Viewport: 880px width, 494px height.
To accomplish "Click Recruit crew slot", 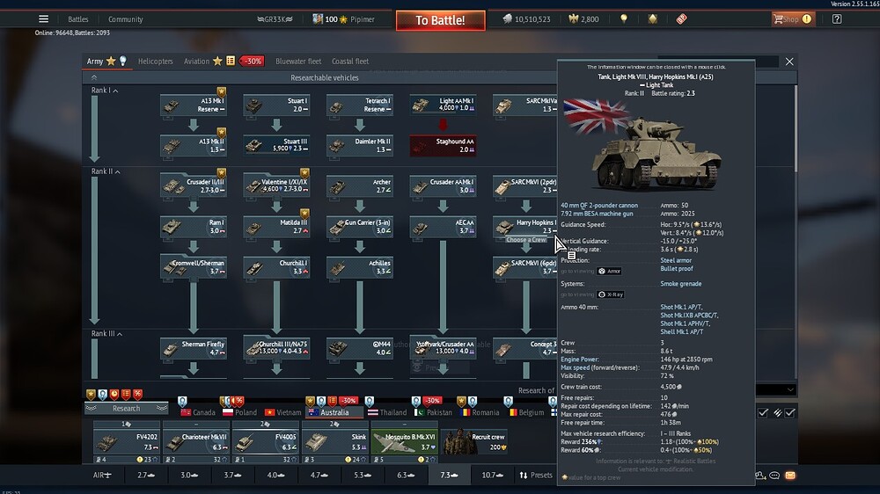I will click(x=474, y=442).
